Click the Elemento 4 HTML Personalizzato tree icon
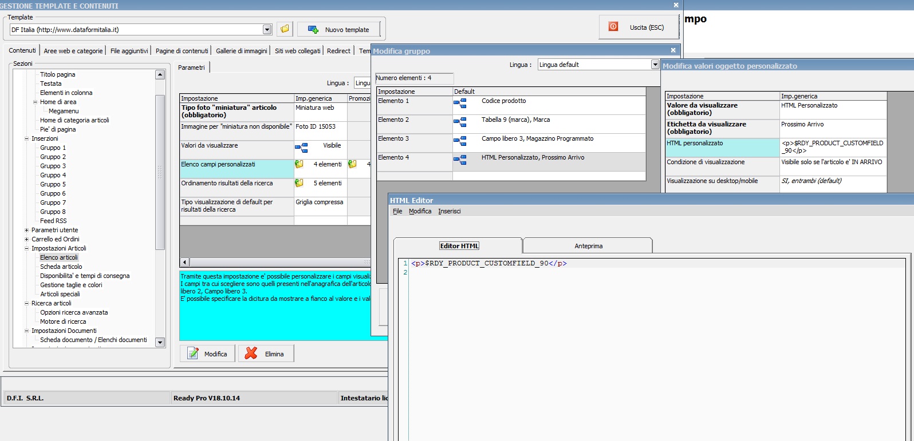 460,160
